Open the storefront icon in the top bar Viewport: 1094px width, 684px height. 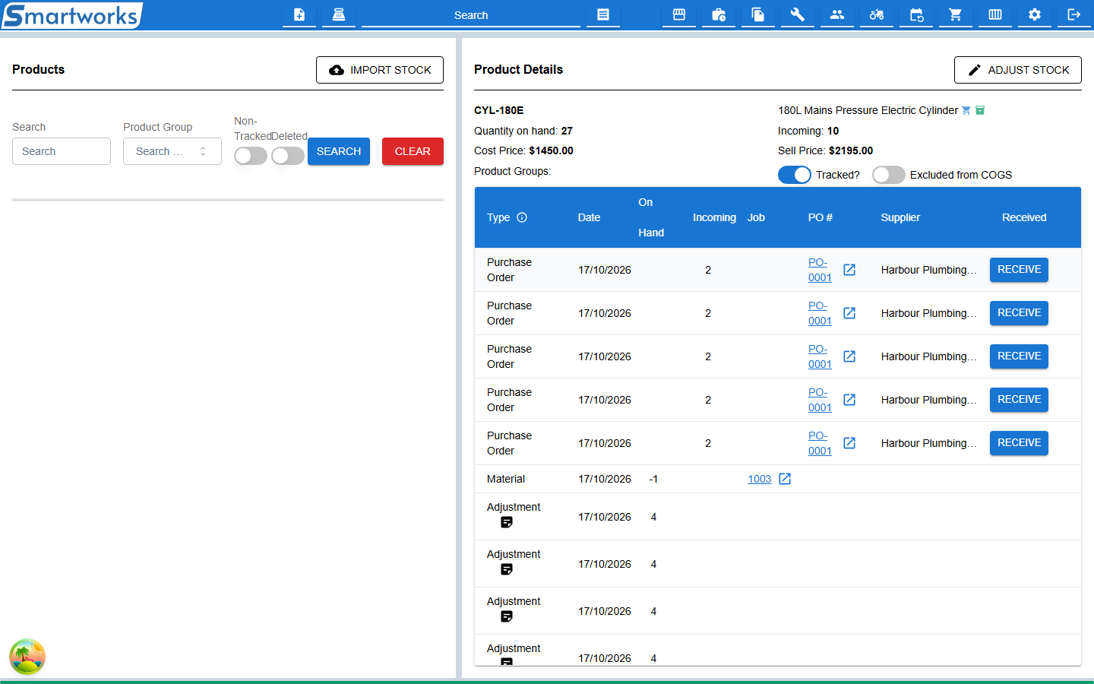(x=679, y=14)
